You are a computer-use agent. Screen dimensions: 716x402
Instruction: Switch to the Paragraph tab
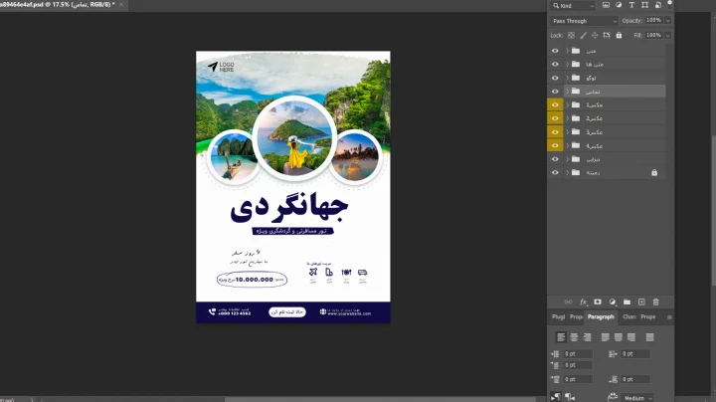pos(601,317)
